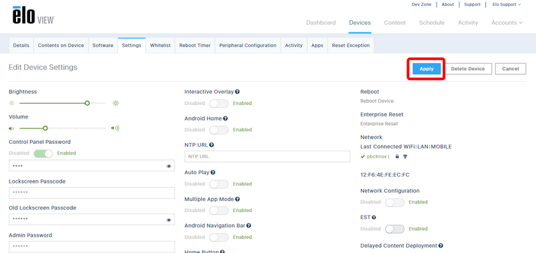This screenshot has height=253, width=536.
Task: Click the Multiple App Mode help icon
Action: pos(237,199)
